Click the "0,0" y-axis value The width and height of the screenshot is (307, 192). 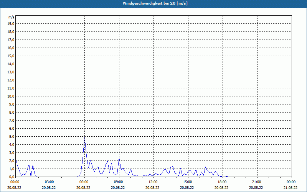point(12,177)
